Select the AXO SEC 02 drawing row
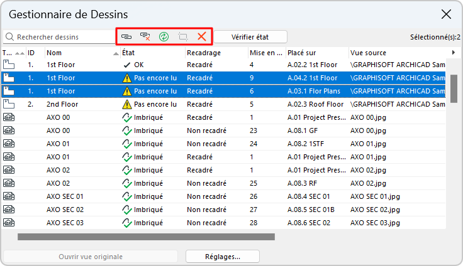This screenshot has height=266, width=463. click(189, 210)
